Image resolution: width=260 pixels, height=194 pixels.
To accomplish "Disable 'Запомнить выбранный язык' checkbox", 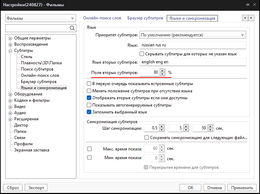I will click(89, 112).
